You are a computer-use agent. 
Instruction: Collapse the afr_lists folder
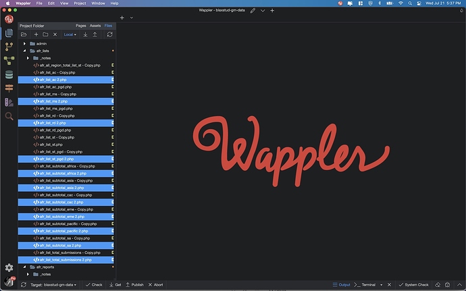tap(25, 51)
